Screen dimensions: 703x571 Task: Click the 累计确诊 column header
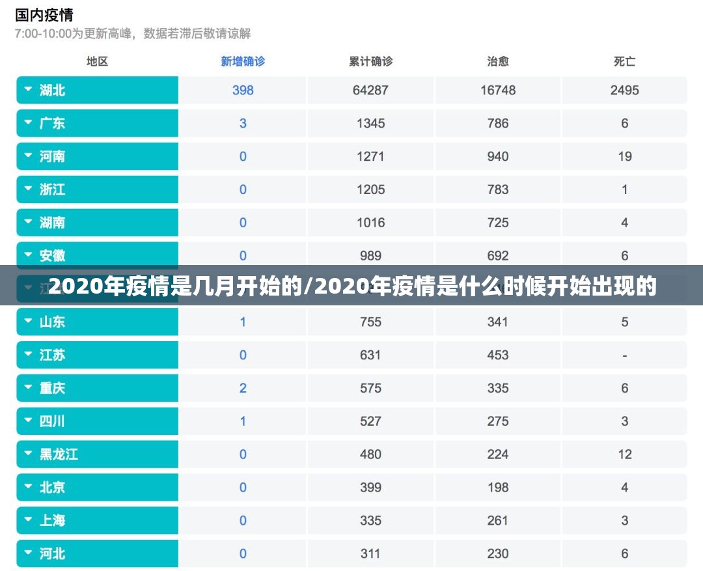pyautogui.click(x=370, y=61)
